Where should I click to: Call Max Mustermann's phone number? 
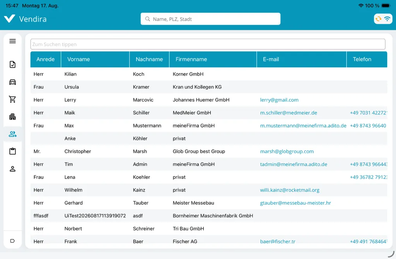click(368, 126)
